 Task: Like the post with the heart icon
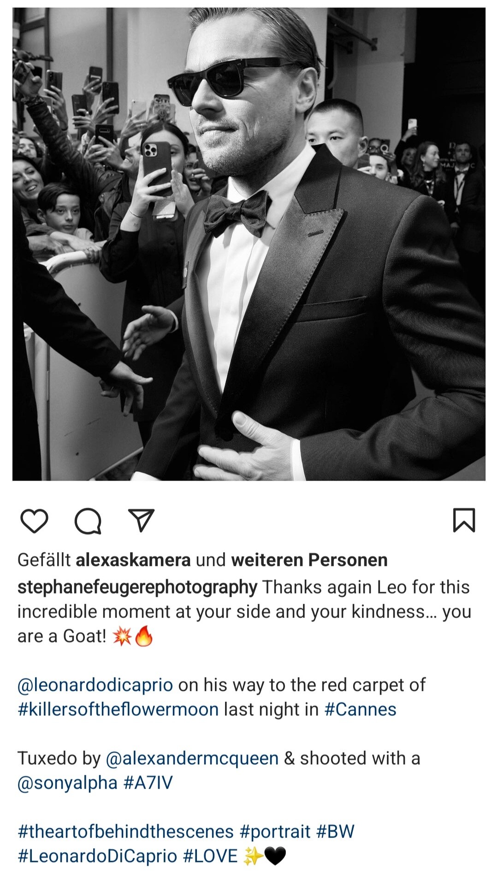35,521
